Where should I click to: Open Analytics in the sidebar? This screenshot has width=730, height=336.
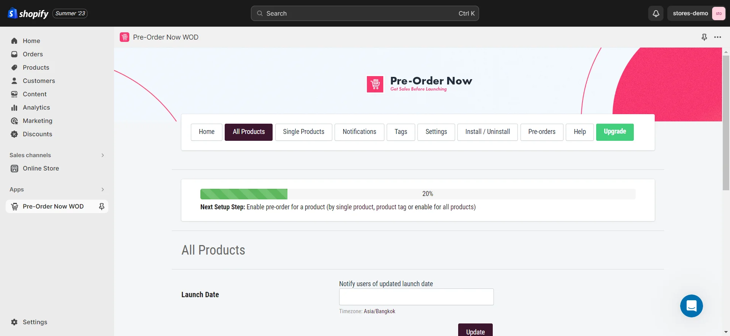(57, 107)
